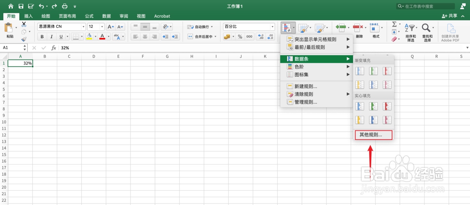This screenshot has width=470, height=205.
Task: Toggle Italic formatting
Action: pos(51,36)
